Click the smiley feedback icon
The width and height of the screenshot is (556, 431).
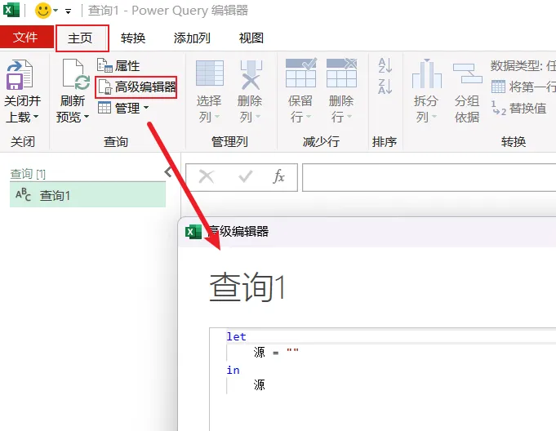pyautogui.click(x=43, y=11)
